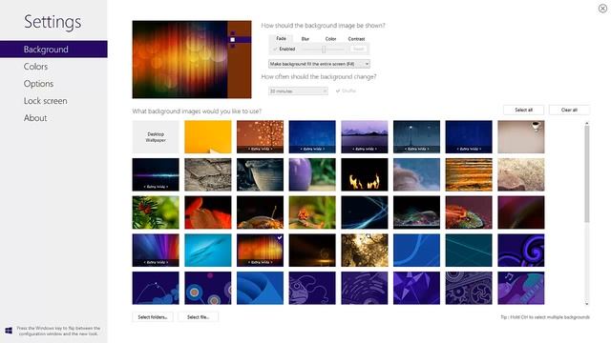The width and height of the screenshot is (611, 343).
Task: Switch to the Blur tab
Action: 305,39
